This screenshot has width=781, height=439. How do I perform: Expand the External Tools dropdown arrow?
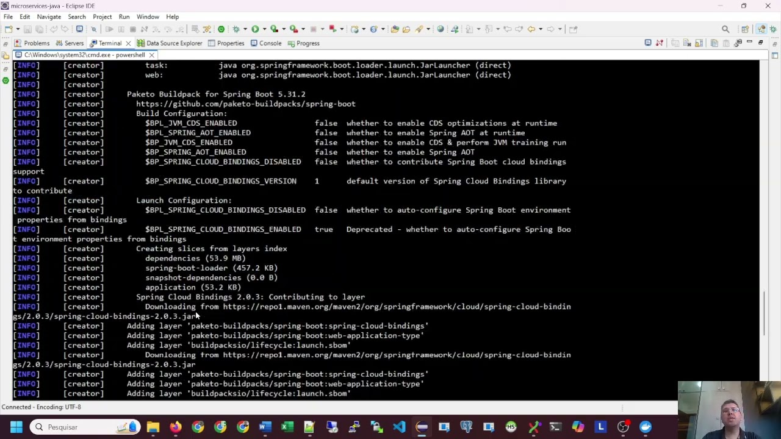pyautogui.click(x=303, y=29)
